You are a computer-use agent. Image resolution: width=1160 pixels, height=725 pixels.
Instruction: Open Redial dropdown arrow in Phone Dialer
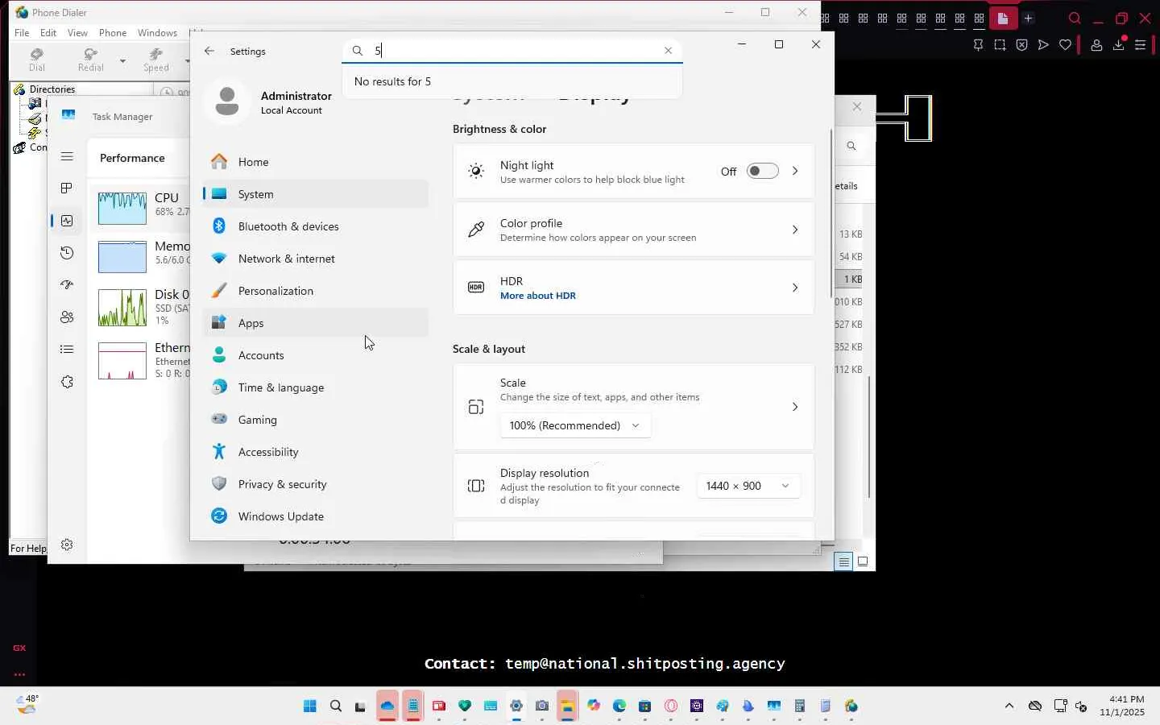point(122,60)
